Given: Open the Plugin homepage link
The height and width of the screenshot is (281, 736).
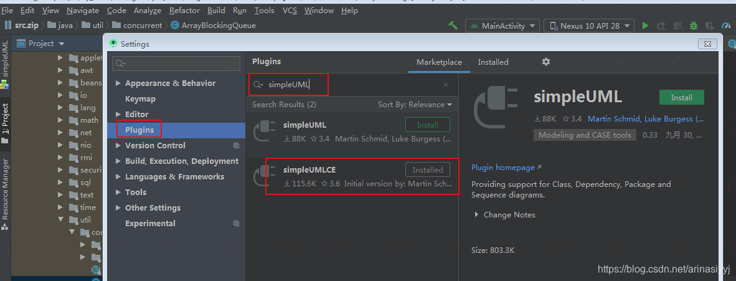Looking at the screenshot, I should [x=506, y=167].
